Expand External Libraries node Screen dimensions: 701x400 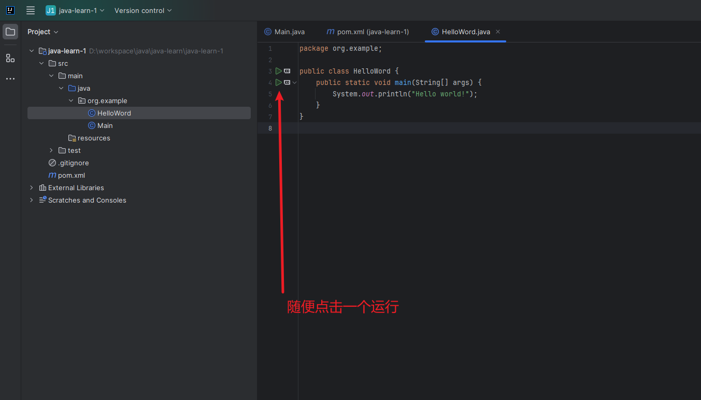pyautogui.click(x=32, y=188)
